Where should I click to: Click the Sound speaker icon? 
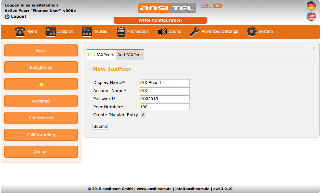(x=162, y=31)
